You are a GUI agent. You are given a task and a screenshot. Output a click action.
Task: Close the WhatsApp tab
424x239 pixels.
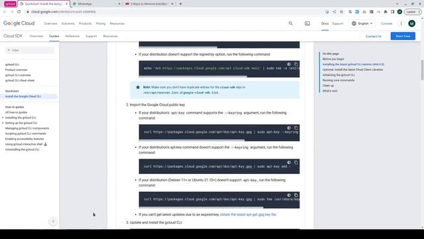119,4
